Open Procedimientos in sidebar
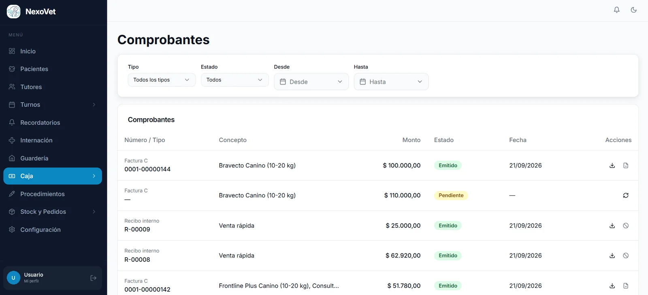Screen dimensions: 648x295 (53, 194)
